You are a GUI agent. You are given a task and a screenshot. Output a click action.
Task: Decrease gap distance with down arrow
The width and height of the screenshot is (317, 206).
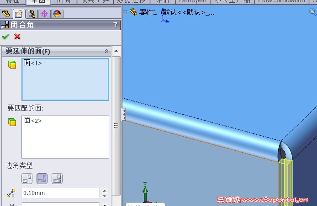point(105,196)
